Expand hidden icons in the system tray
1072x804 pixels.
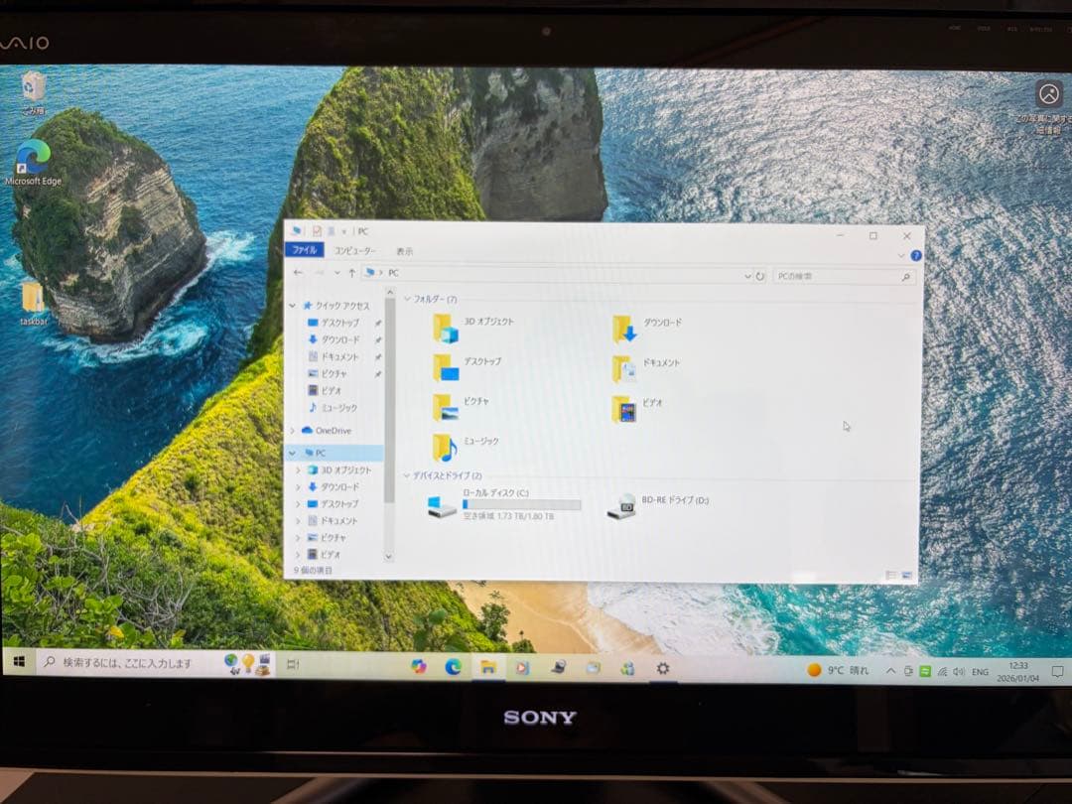[x=891, y=669]
